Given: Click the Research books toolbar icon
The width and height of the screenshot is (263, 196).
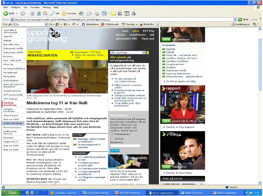Looking at the screenshot, I should click(x=120, y=13).
